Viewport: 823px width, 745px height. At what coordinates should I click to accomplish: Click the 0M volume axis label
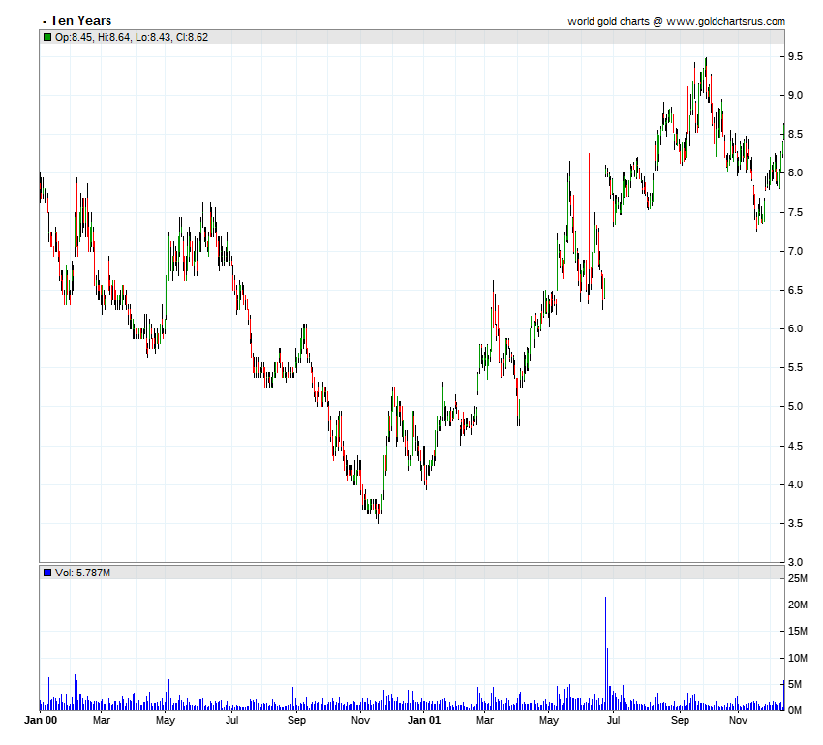pyautogui.click(x=794, y=711)
